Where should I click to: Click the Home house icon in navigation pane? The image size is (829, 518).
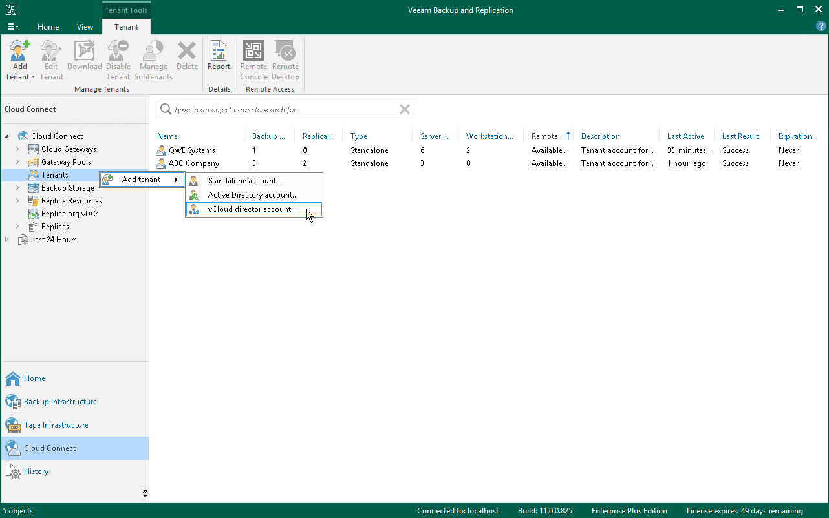coord(13,378)
